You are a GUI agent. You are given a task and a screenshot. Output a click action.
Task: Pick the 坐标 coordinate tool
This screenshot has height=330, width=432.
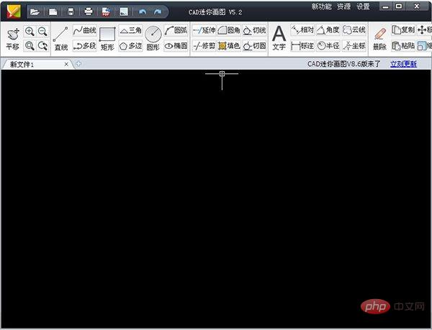tap(354, 46)
